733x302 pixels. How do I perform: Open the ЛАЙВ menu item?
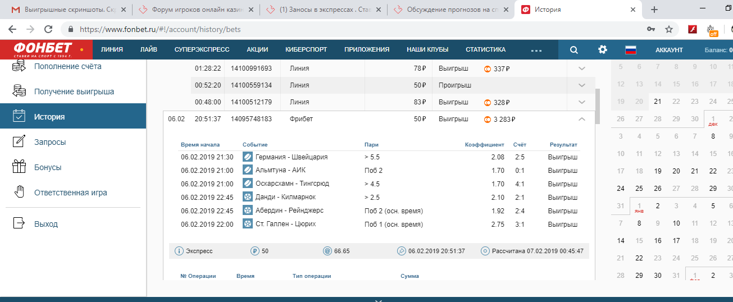click(148, 49)
